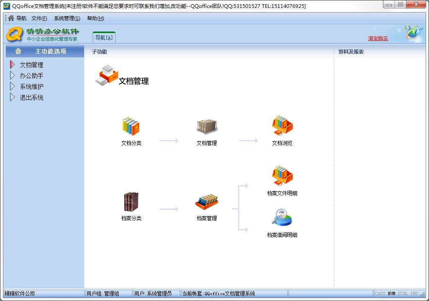The height and width of the screenshot is (301, 429).
Task: Click the home icon in 主功能选项 header
Action: click(x=18, y=51)
